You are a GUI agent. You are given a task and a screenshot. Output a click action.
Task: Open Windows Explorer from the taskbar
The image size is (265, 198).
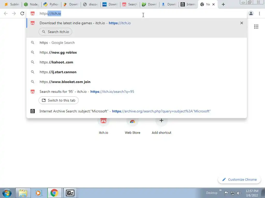[x=23, y=193]
